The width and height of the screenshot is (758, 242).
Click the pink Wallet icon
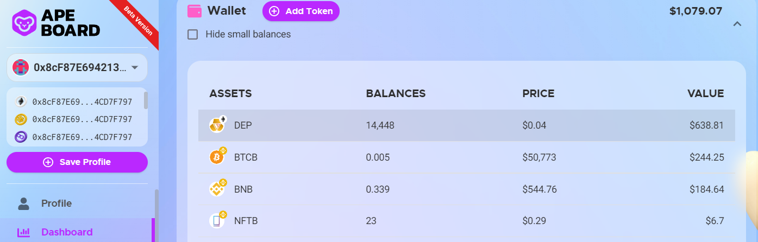pos(195,11)
